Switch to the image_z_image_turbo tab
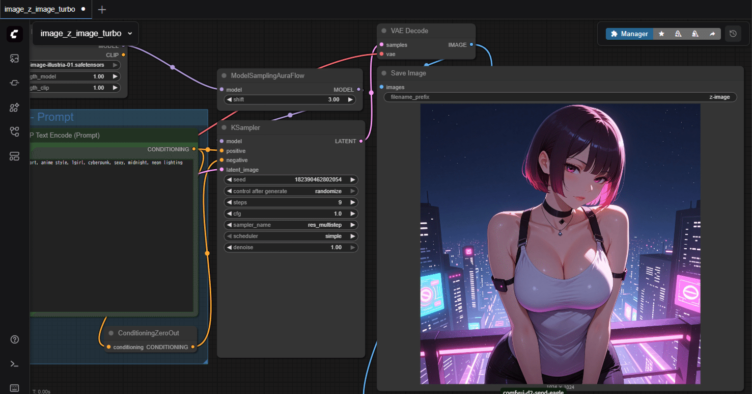The image size is (752, 394). (x=41, y=9)
